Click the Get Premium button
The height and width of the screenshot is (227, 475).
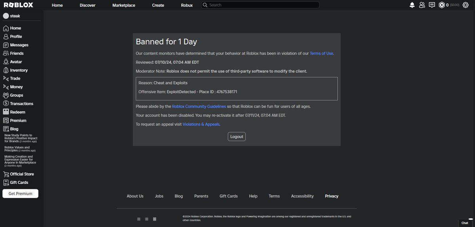[x=20, y=193]
